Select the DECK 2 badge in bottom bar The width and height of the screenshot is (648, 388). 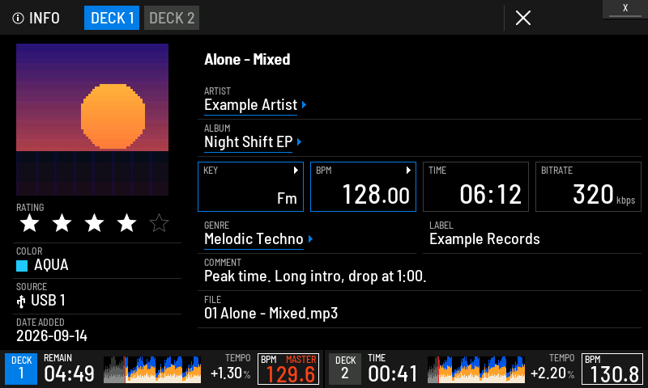[x=345, y=369]
